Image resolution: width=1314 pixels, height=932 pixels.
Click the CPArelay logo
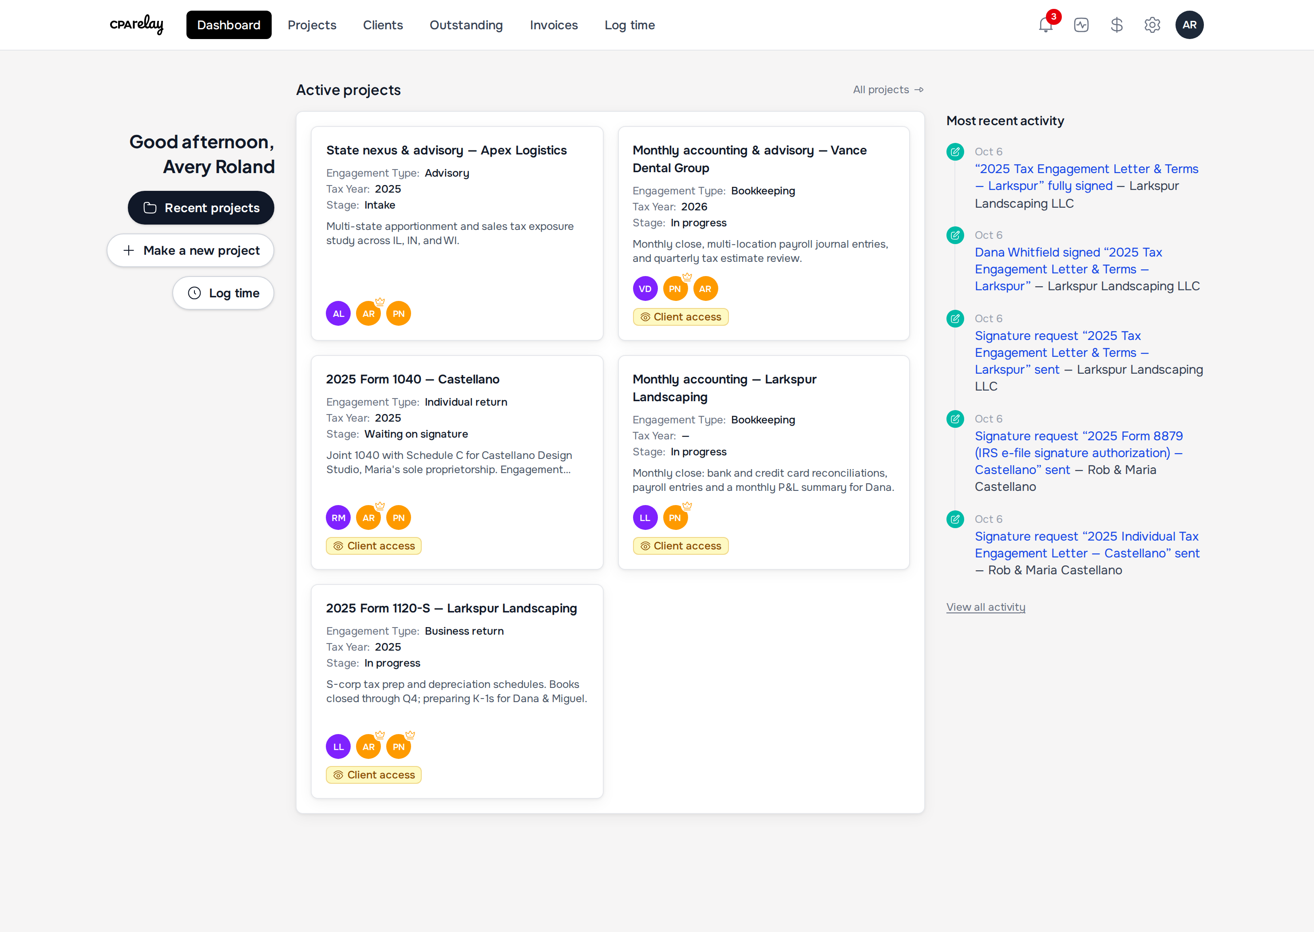pyautogui.click(x=137, y=25)
